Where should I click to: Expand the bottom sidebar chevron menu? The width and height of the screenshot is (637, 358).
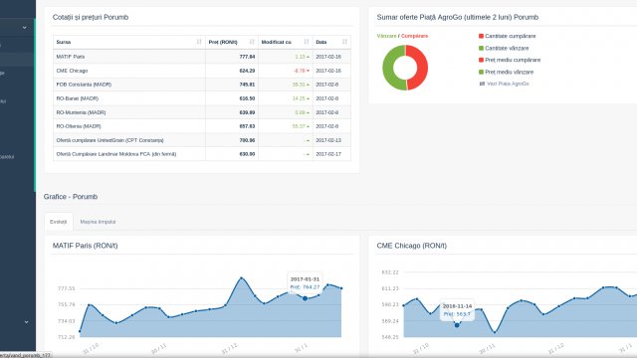26,322
